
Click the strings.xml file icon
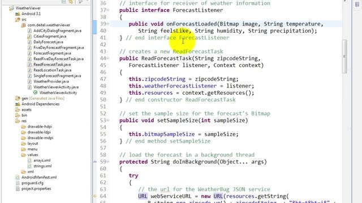pos(29,166)
